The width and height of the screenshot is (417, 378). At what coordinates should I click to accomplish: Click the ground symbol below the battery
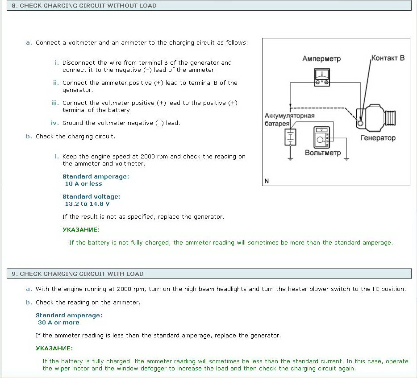point(290,158)
